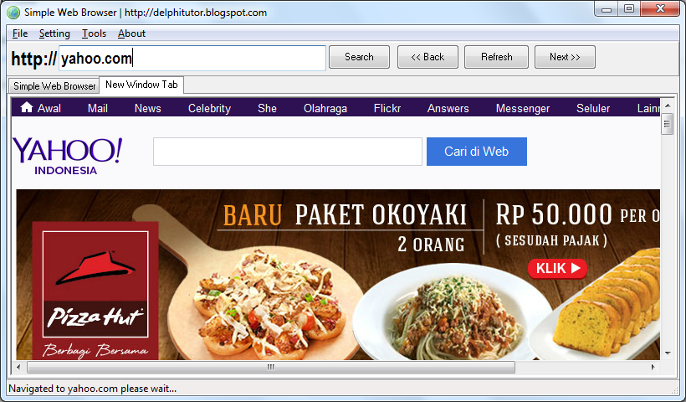This screenshot has height=402, width=686.
Task: Click the Yahoo search input box
Action: click(288, 152)
